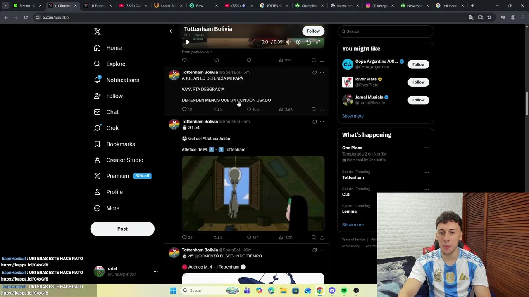Share the 5m post
529x297 pixels.
tap(322, 109)
